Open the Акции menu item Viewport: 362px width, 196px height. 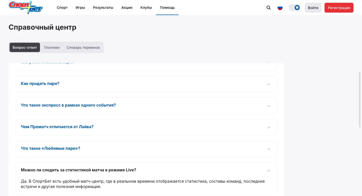(127, 8)
